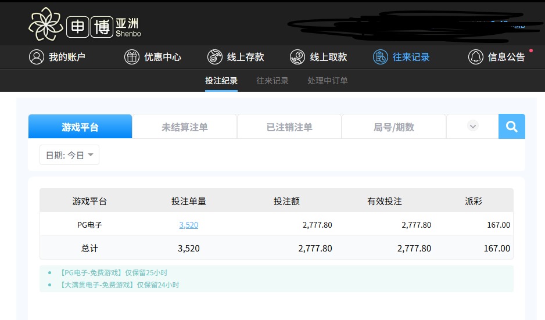Open the 局号/期数 tab
The height and width of the screenshot is (320, 545).
tap(394, 127)
